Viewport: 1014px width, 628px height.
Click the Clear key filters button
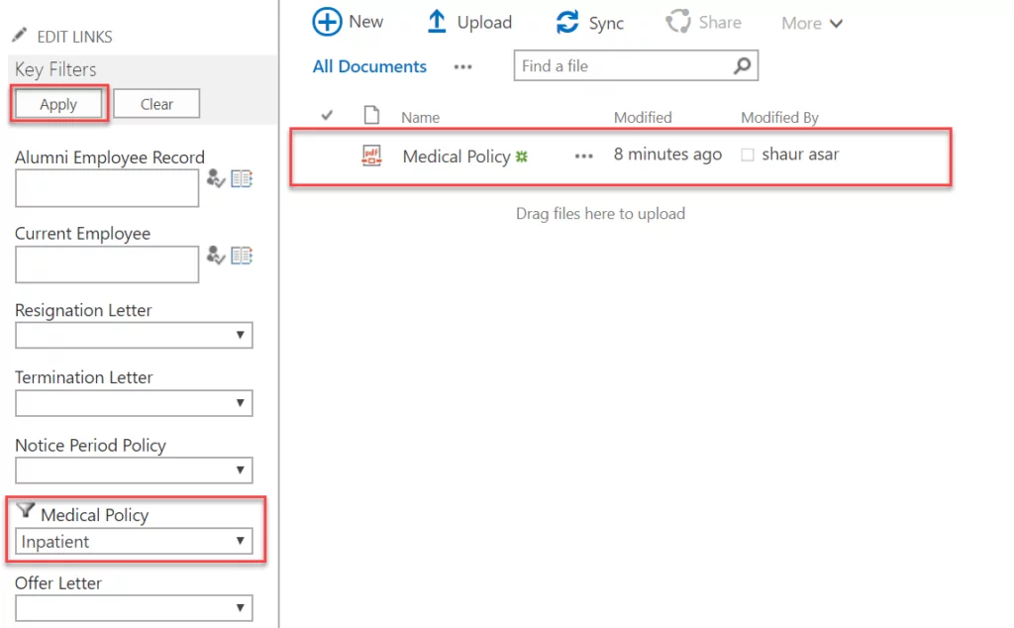(x=156, y=104)
